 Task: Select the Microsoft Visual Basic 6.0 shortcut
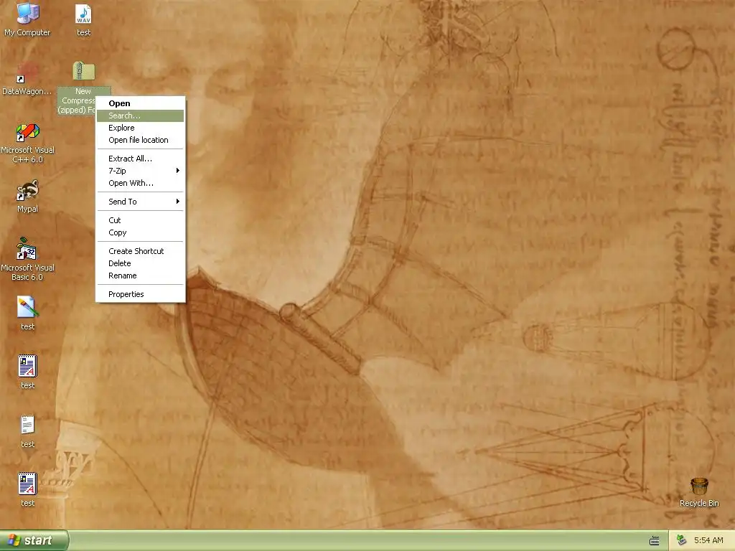[x=27, y=260]
